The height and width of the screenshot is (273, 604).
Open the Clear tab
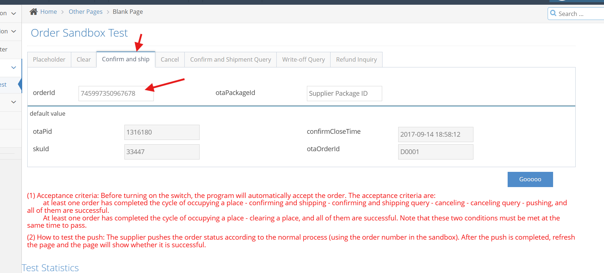click(x=84, y=59)
